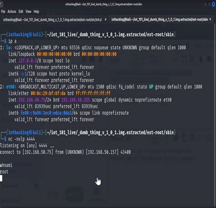Switch to the etc/init.d terminal tab
The image size is (216, 208).
coord(52,20)
